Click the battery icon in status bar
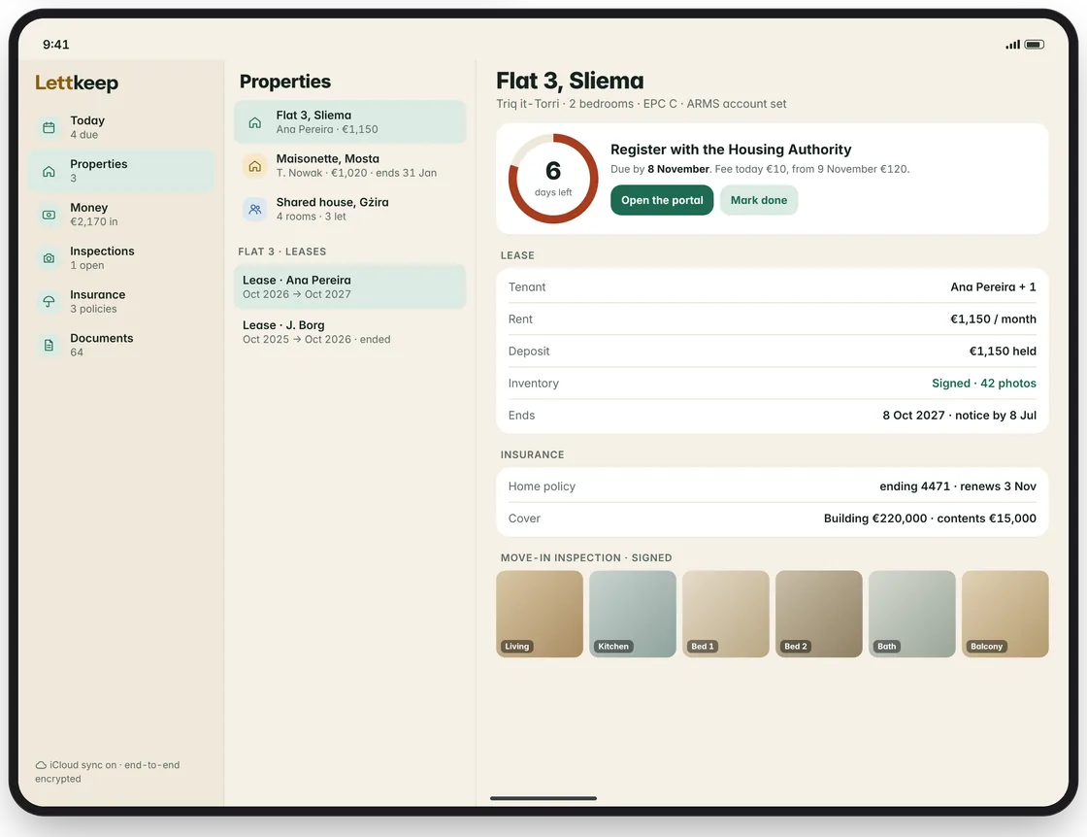Screen dimensions: 1087x837 (1035, 45)
